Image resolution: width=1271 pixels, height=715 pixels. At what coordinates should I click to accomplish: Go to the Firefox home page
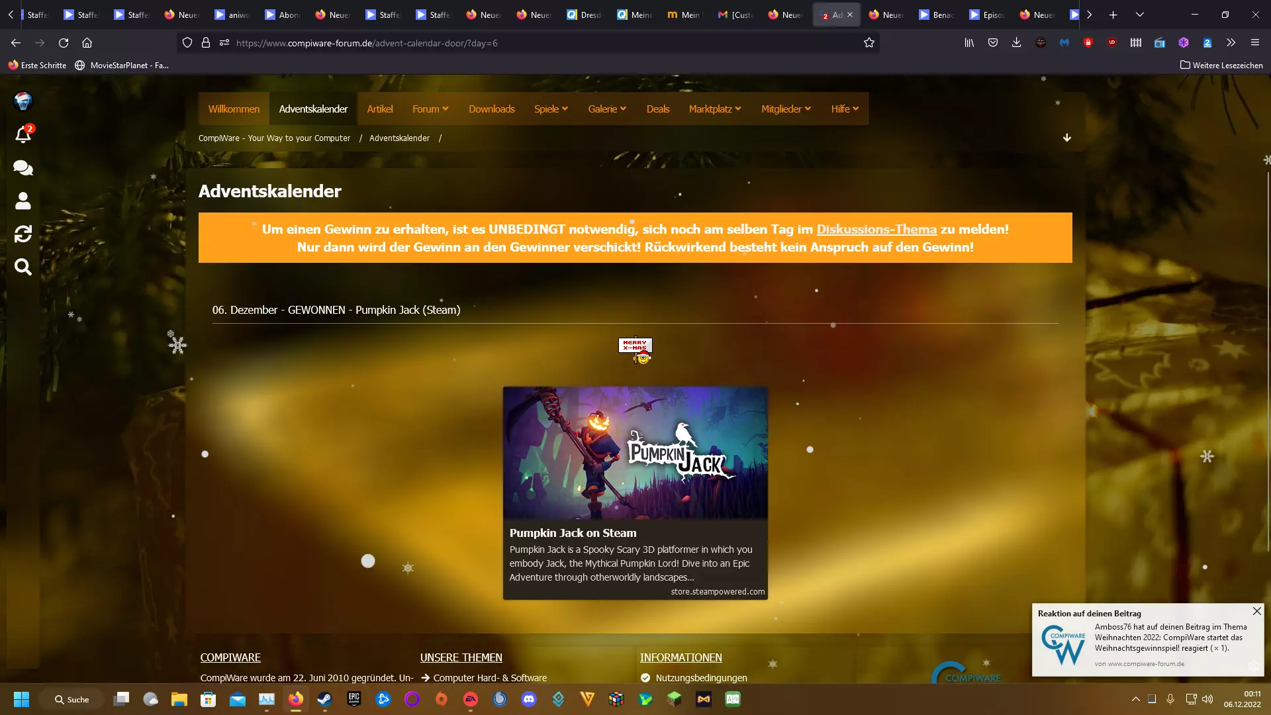pos(87,43)
